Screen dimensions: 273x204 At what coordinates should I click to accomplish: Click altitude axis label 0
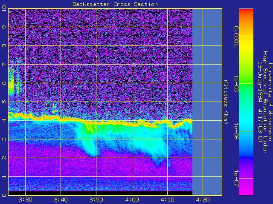(4, 195)
